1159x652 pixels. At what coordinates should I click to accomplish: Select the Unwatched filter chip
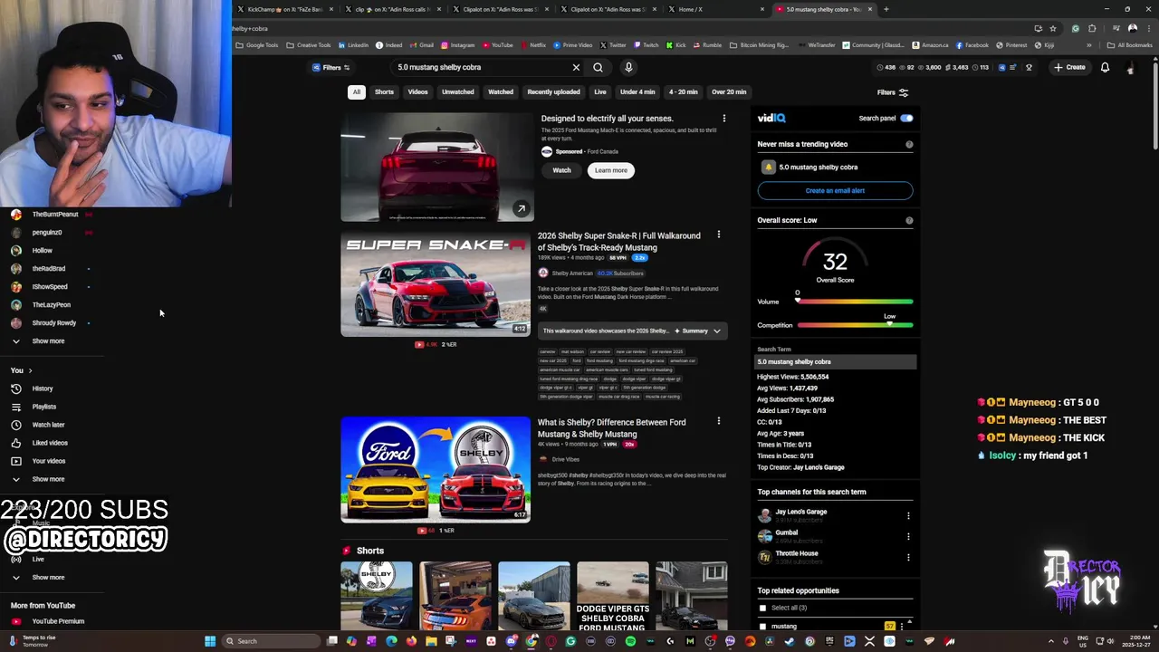(457, 91)
